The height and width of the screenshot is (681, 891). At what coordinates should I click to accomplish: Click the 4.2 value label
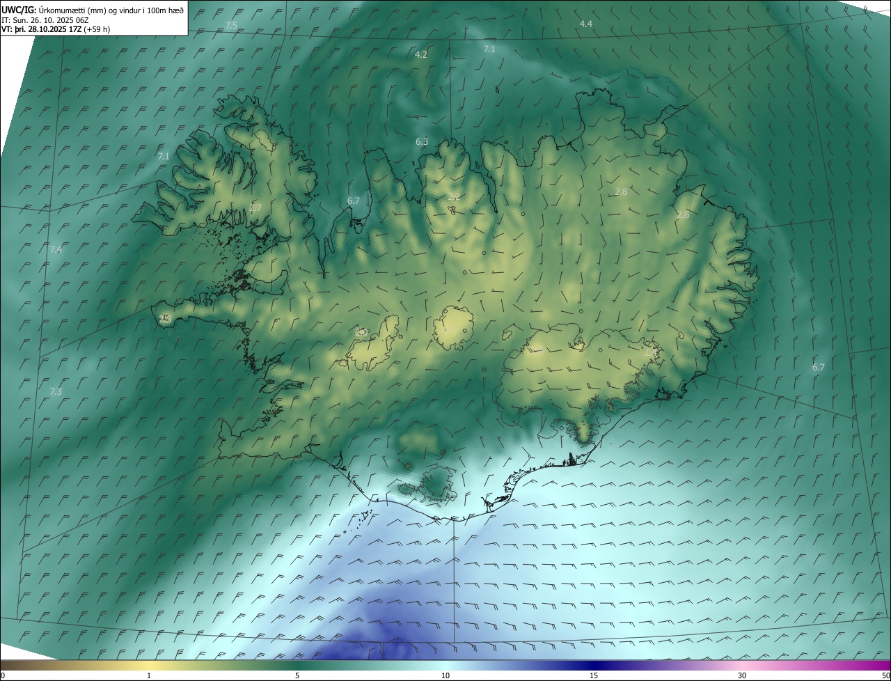point(421,54)
